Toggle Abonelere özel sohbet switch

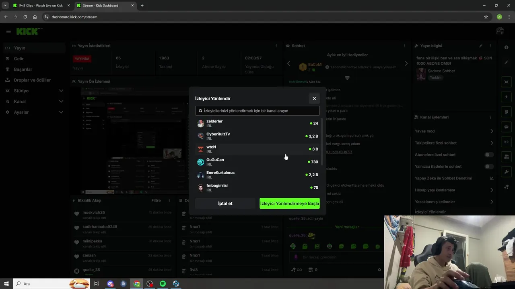point(489,155)
